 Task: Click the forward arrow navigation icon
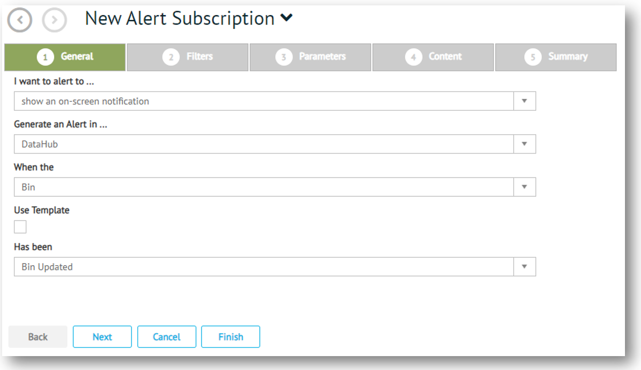pos(55,21)
